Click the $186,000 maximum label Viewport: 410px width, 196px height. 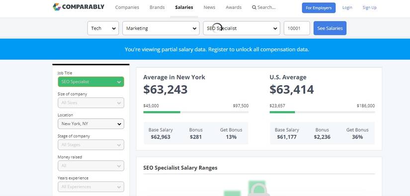(366, 106)
